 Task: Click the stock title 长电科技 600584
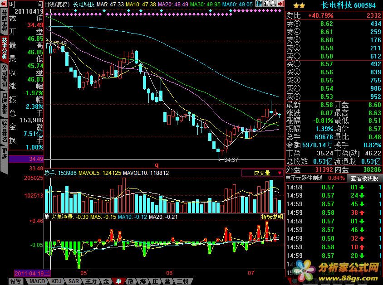(x=348, y=5)
